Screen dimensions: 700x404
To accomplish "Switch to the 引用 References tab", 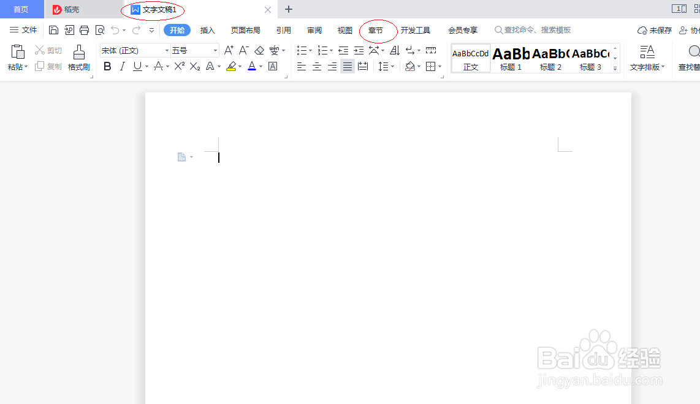I will click(283, 31).
